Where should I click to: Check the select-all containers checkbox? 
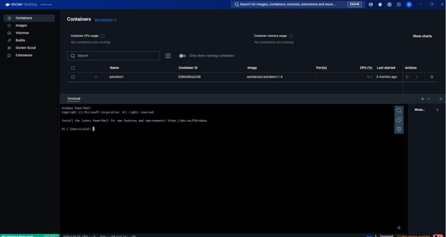73,68
